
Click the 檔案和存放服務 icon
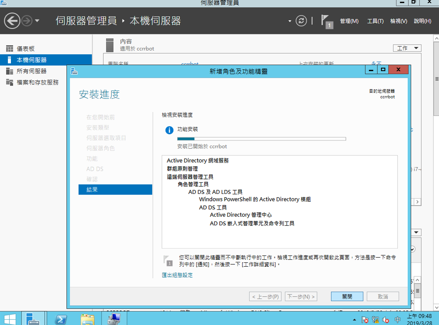click(x=9, y=82)
